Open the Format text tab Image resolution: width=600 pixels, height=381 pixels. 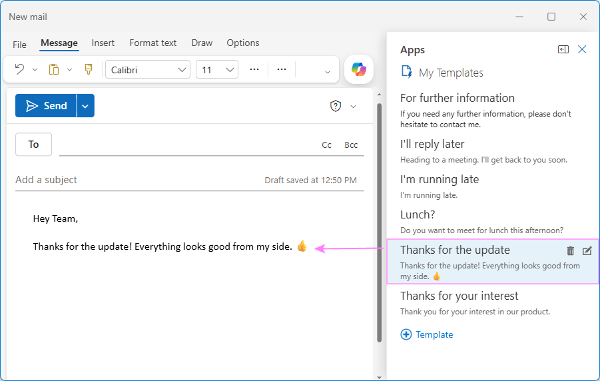coord(153,43)
